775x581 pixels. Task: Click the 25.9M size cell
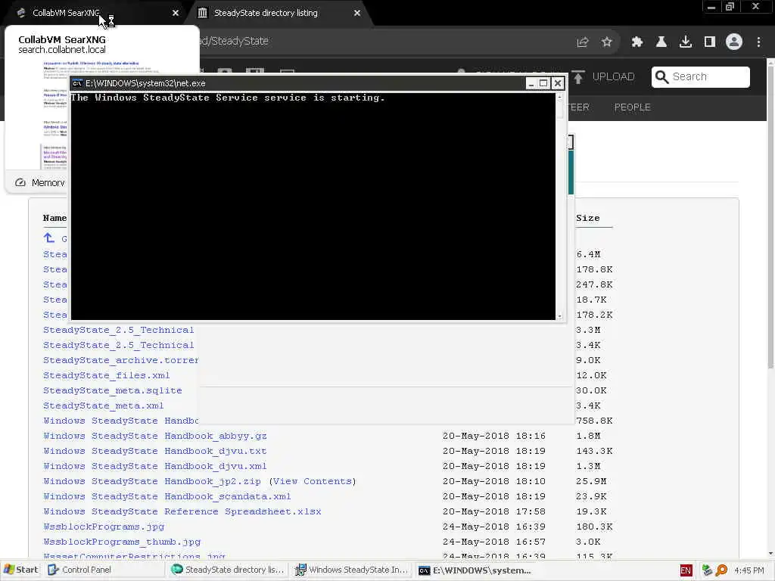click(591, 481)
